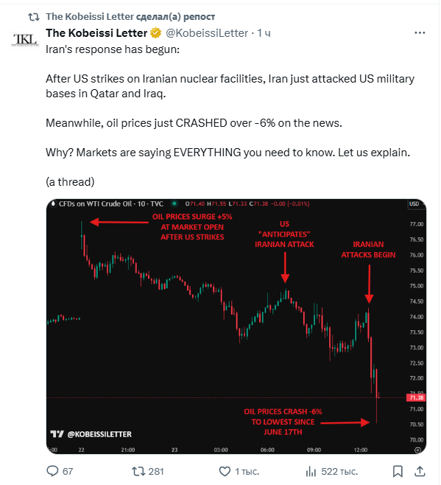Click the gold verified badge

[x=156, y=32]
